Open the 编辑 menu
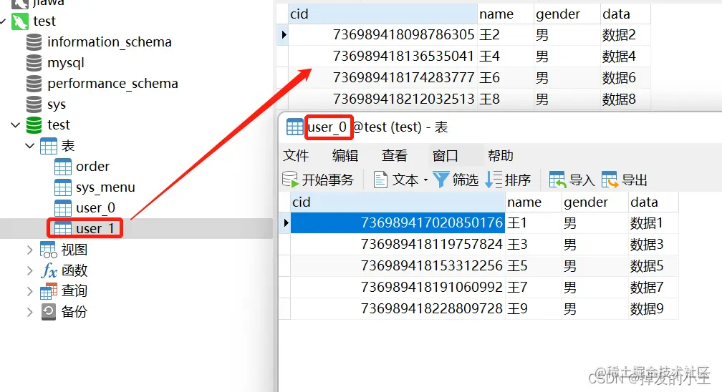Viewport: 722px width, 392px height. point(345,155)
